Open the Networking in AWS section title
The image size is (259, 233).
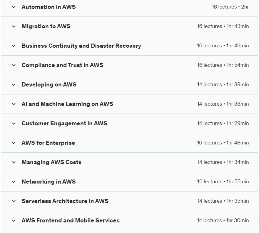click(49, 182)
